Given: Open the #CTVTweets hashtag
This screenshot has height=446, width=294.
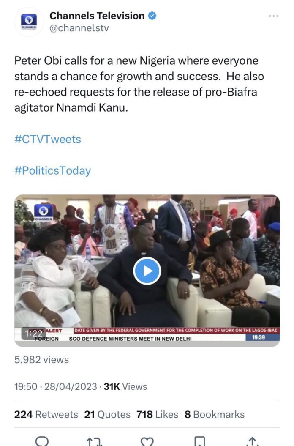Looking at the screenshot, I should (x=48, y=140).
